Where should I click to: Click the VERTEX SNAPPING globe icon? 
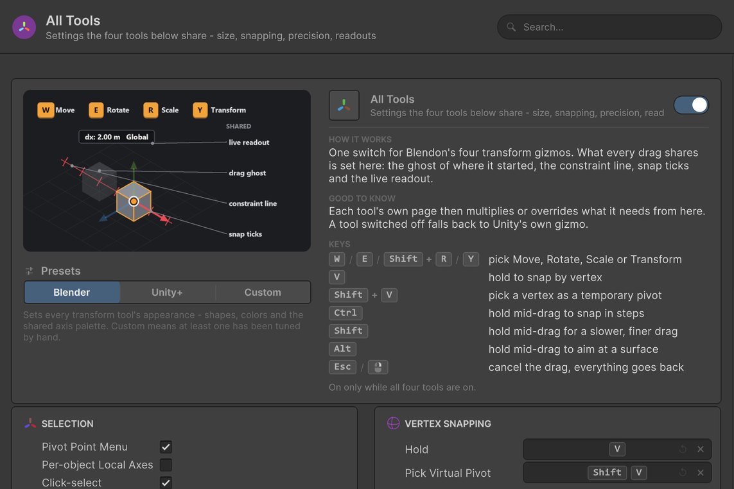[x=393, y=424]
